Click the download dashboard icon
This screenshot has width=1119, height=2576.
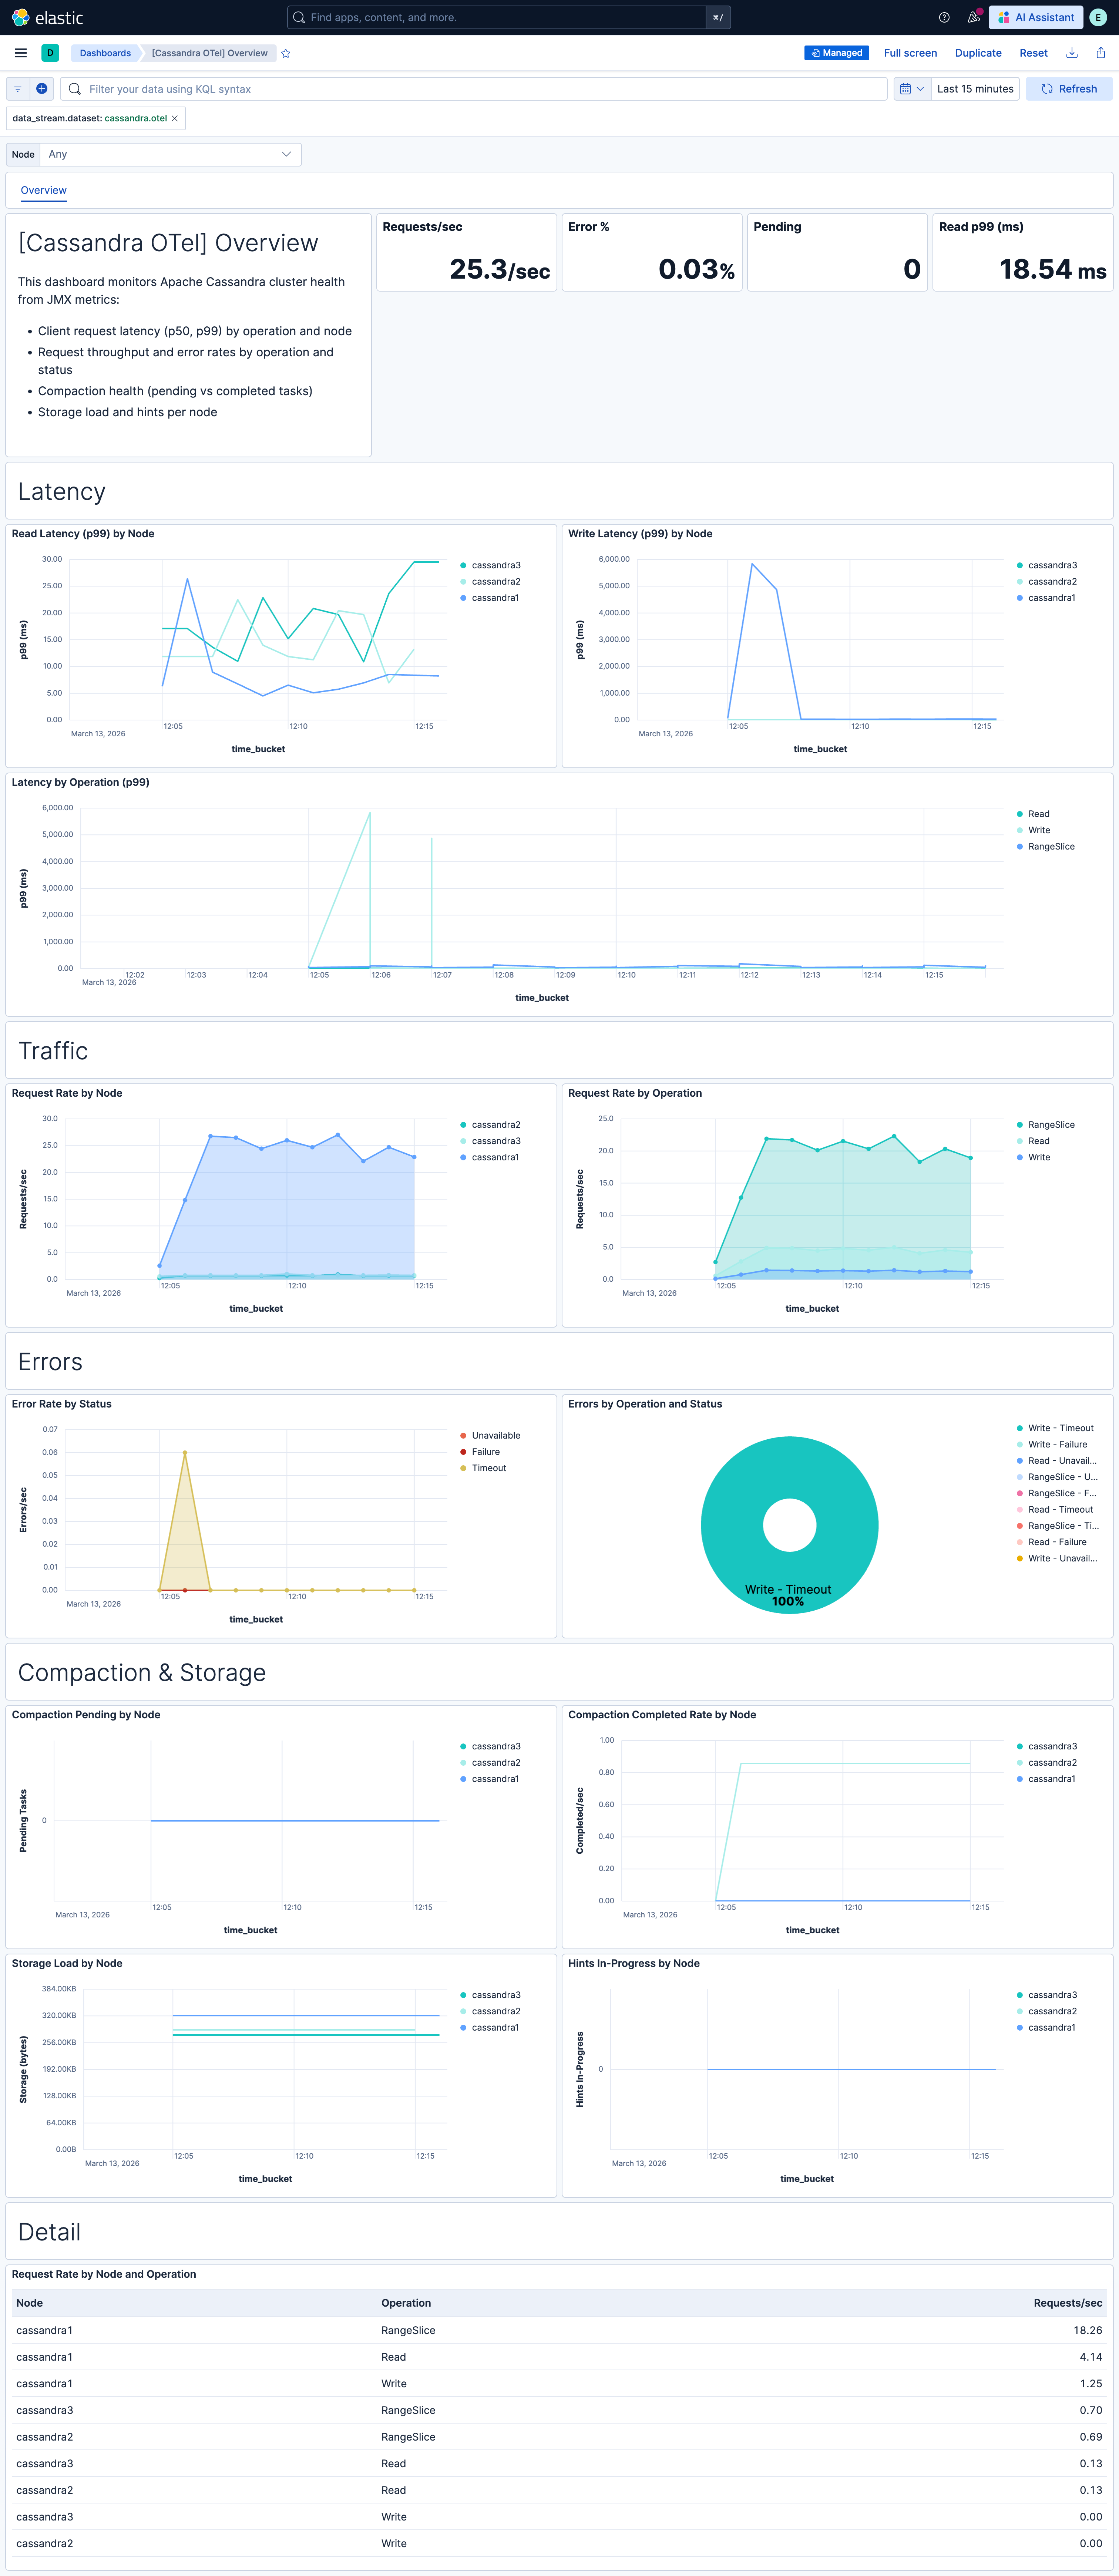tap(1071, 53)
